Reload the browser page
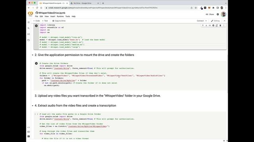This screenshot has width=254, height=142. tap(37, 8)
